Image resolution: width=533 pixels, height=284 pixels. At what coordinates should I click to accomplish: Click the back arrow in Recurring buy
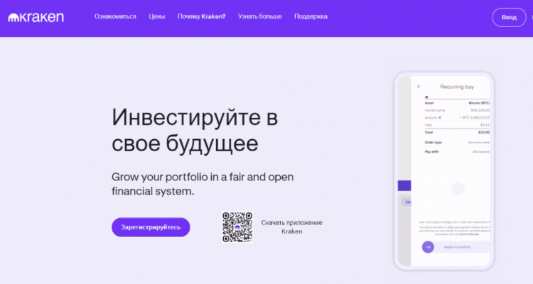pyautogui.click(x=419, y=87)
